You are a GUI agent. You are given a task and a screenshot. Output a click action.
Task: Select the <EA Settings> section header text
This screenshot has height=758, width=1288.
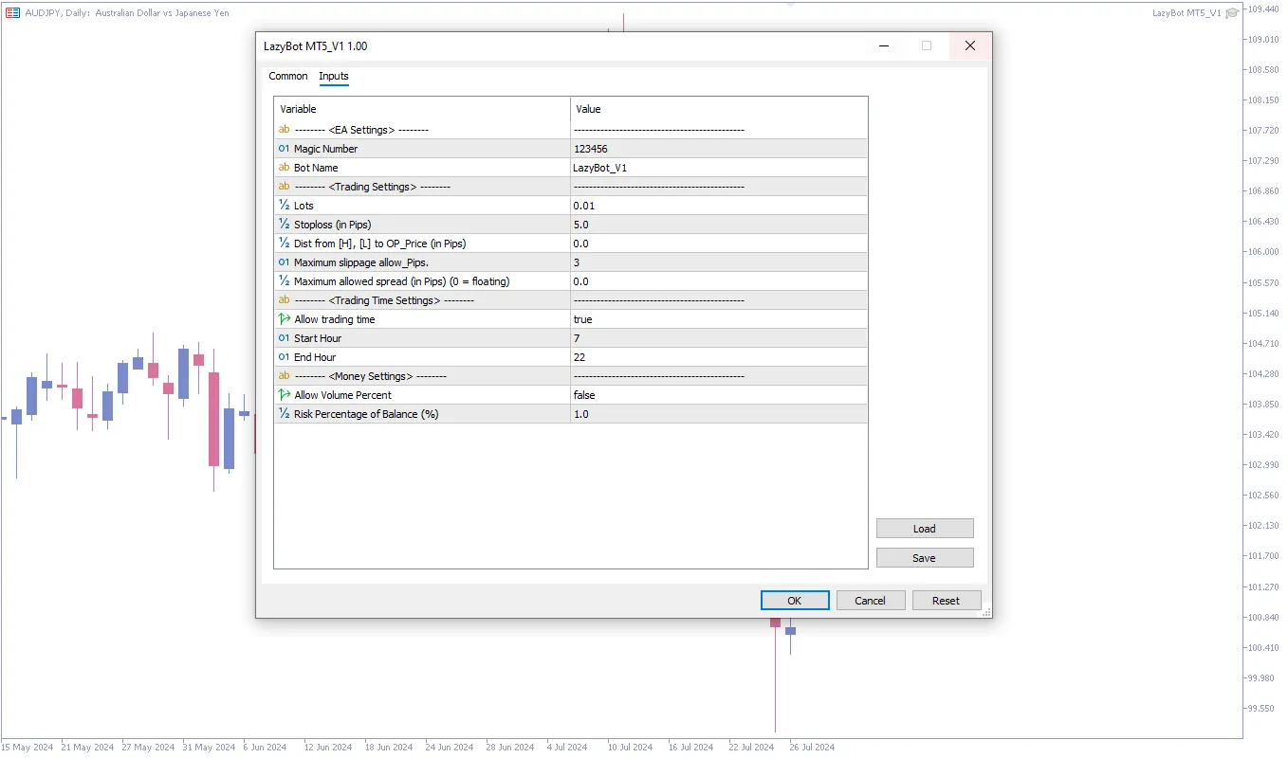(x=361, y=130)
